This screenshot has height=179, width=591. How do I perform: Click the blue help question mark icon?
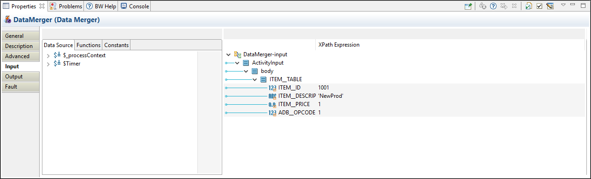tap(493, 6)
